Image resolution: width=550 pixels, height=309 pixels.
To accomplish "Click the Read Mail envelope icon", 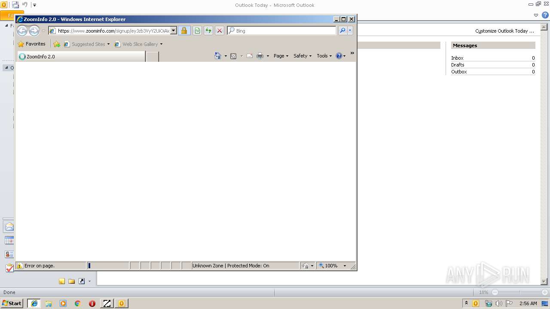I will (249, 56).
